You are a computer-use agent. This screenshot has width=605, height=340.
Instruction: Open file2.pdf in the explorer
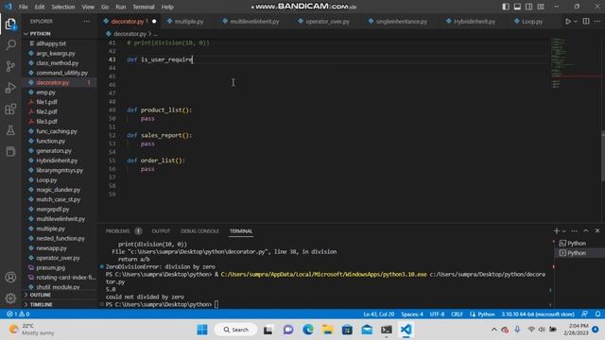pos(60,111)
